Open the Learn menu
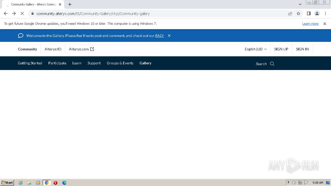The width and height of the screenshot is (331, 186). (x=77, y=63)
